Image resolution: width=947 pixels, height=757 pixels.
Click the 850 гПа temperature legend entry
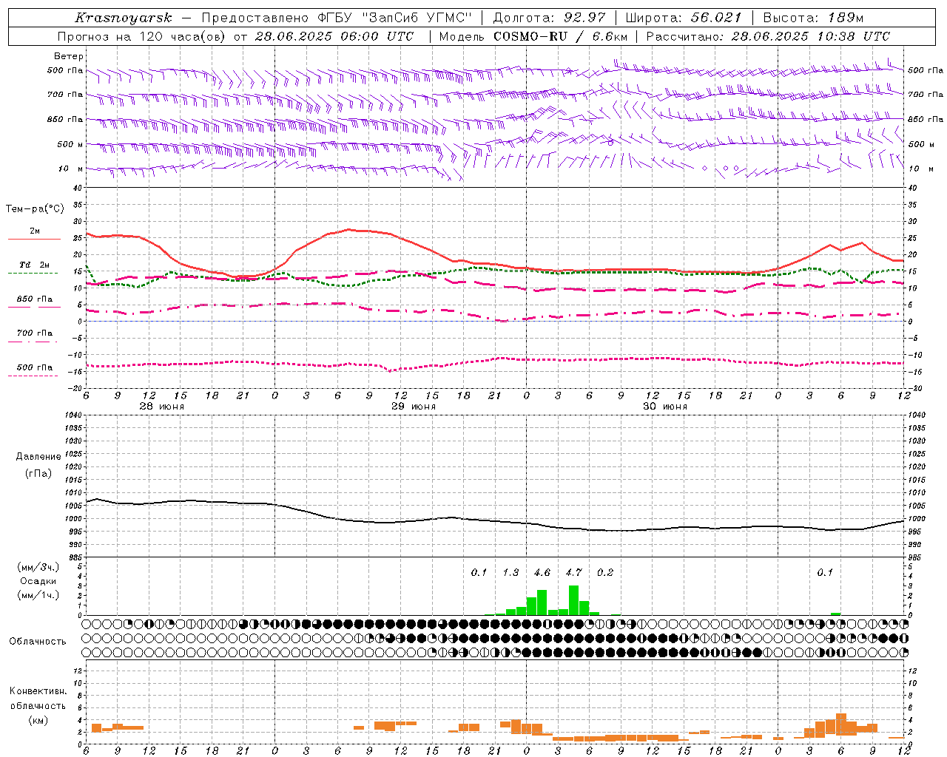point(35,299)
